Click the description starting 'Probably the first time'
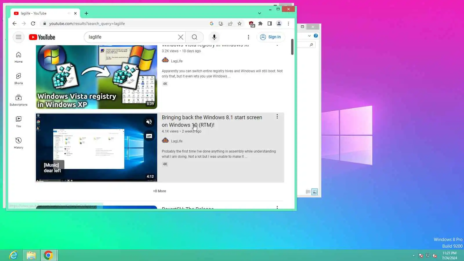The width and height of the screenshot is (464, 261). 219,154
